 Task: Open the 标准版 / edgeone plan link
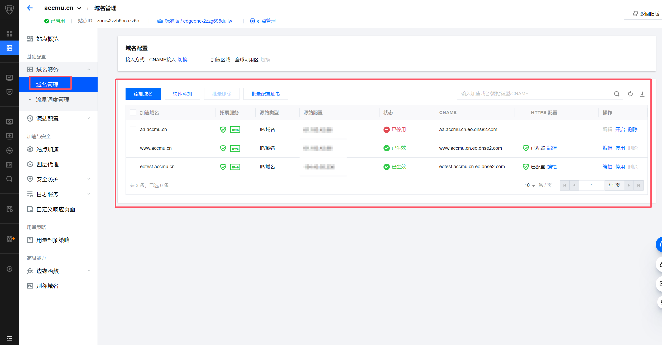pos(195,21)
